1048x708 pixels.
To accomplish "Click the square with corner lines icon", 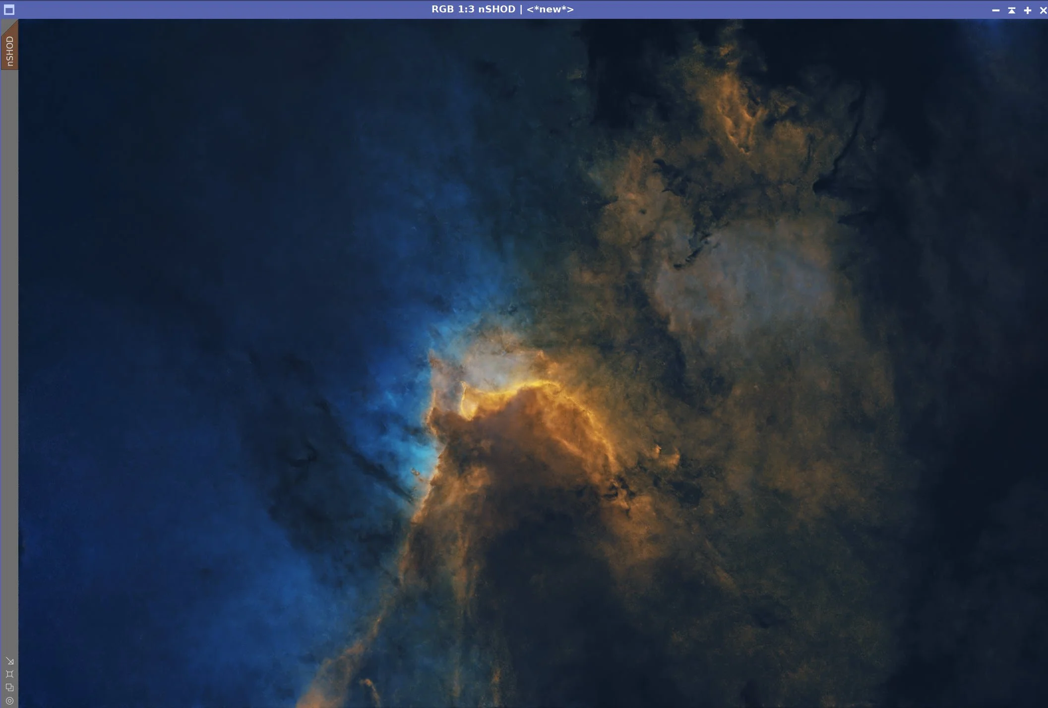I will click(x=9, y=674).
